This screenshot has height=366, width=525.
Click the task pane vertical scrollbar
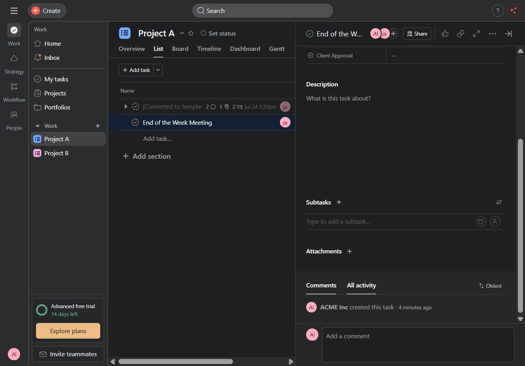tap(520, 226)
